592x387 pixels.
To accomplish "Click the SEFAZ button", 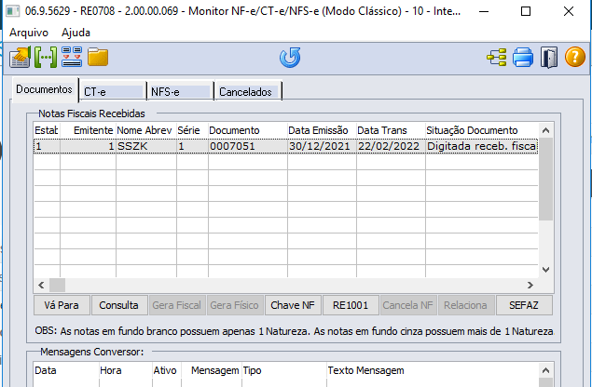I will (523, 304).
